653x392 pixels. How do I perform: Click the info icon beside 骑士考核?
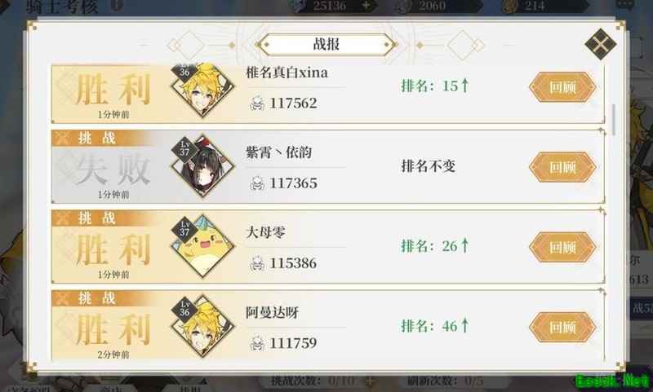coord(118,5)
